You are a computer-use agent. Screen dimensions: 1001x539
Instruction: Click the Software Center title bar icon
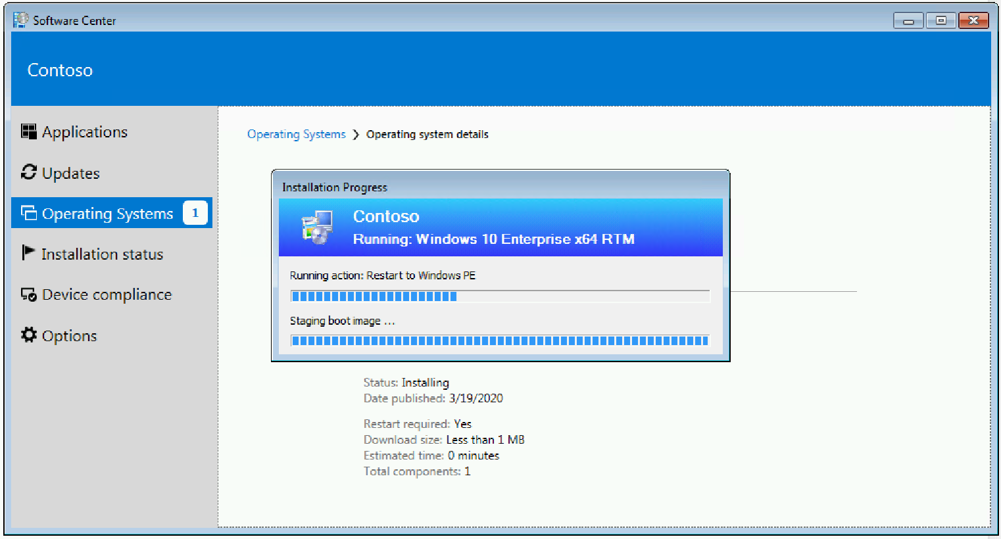click(x=21, y=20)
